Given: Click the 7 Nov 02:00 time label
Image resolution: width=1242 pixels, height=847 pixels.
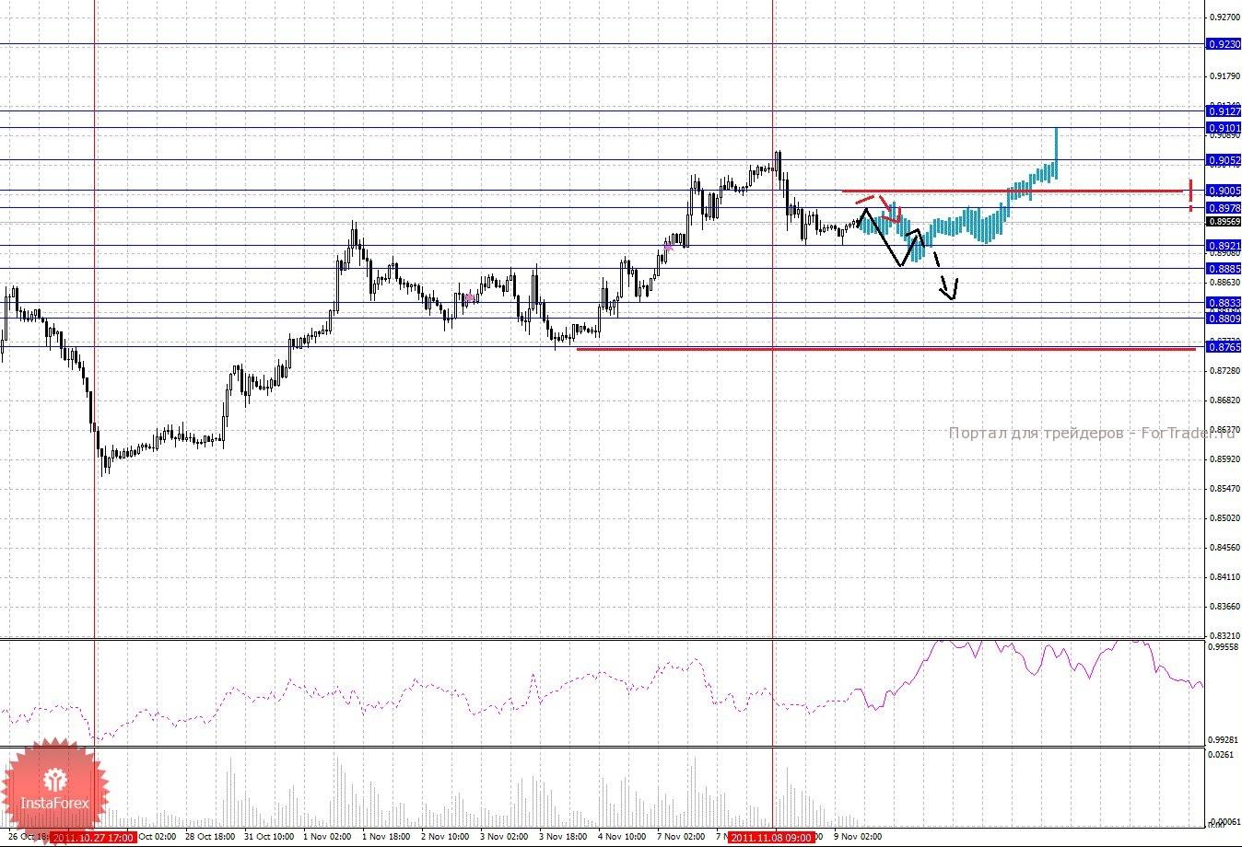Looking at the screenshot, I should (683, 838).
